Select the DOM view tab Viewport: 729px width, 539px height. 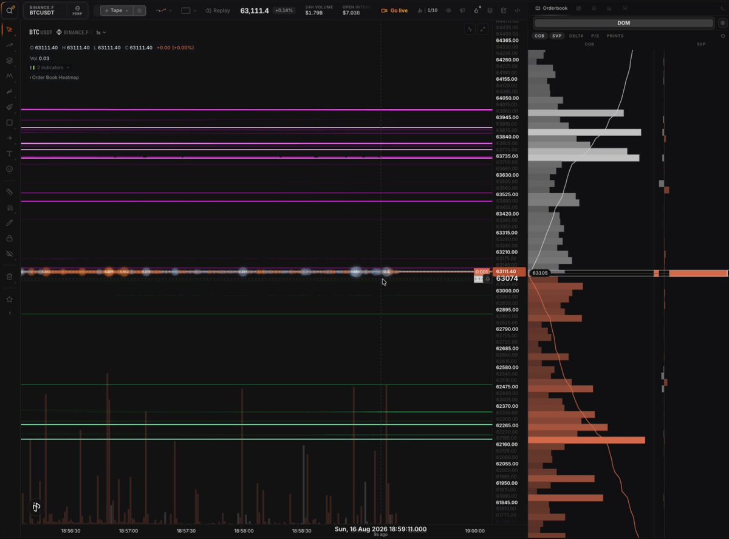tap(623, 23)
